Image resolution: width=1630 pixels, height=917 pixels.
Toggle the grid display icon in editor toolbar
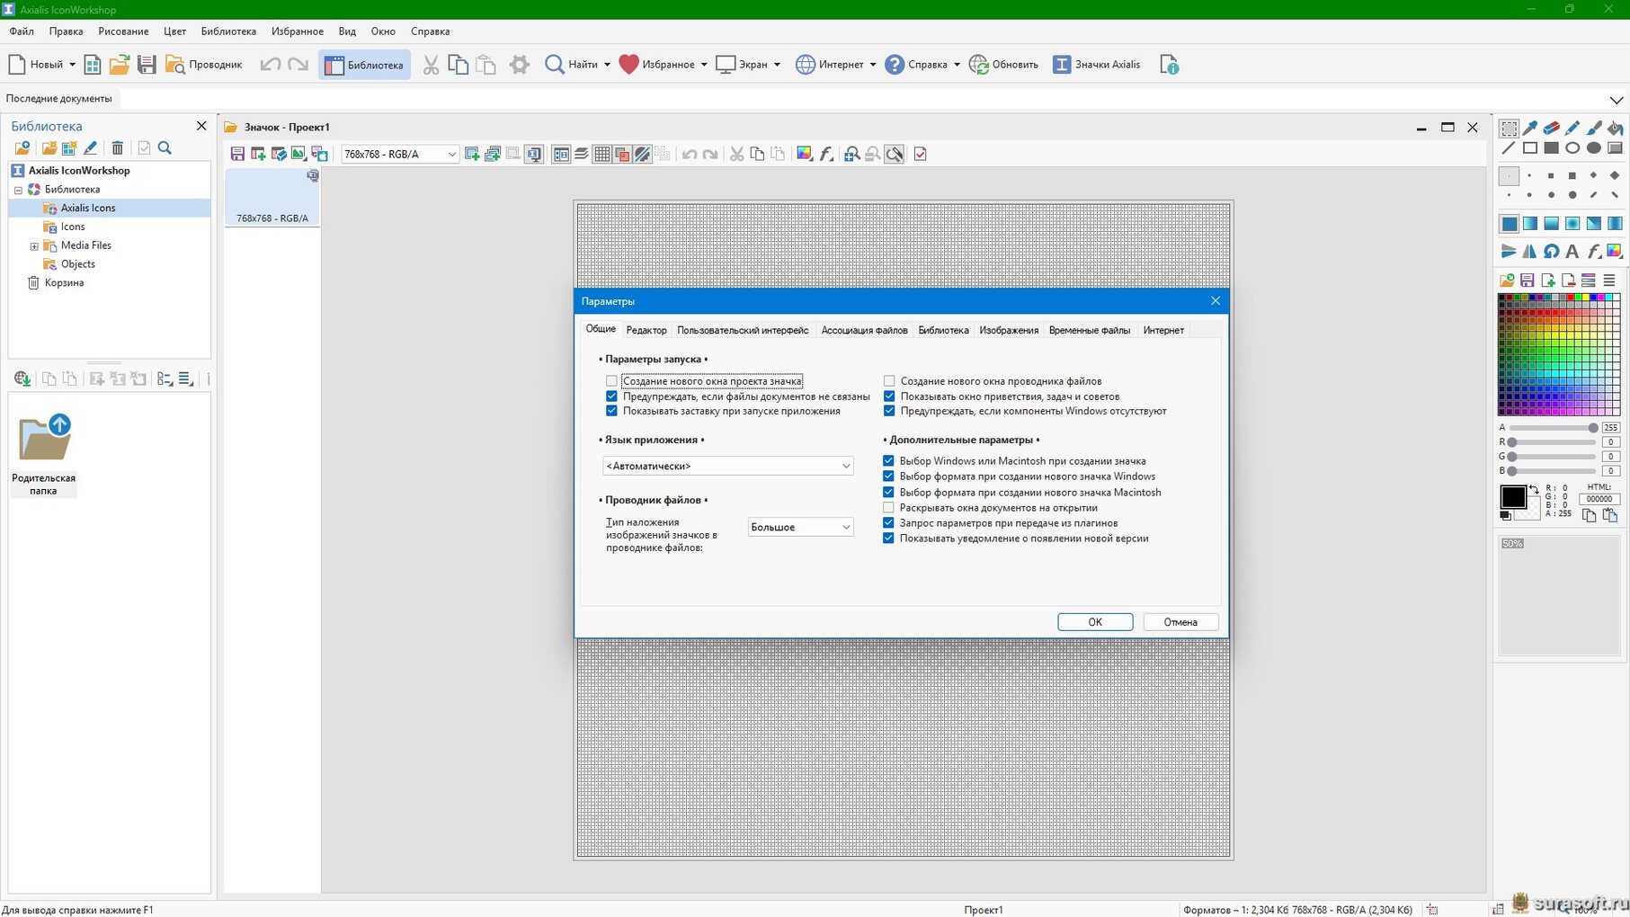[x=601, y=155]
